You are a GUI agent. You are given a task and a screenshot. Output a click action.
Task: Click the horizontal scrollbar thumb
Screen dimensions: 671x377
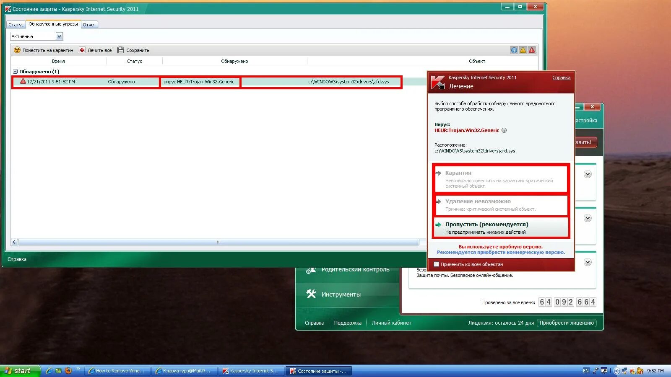click(218, 242)
